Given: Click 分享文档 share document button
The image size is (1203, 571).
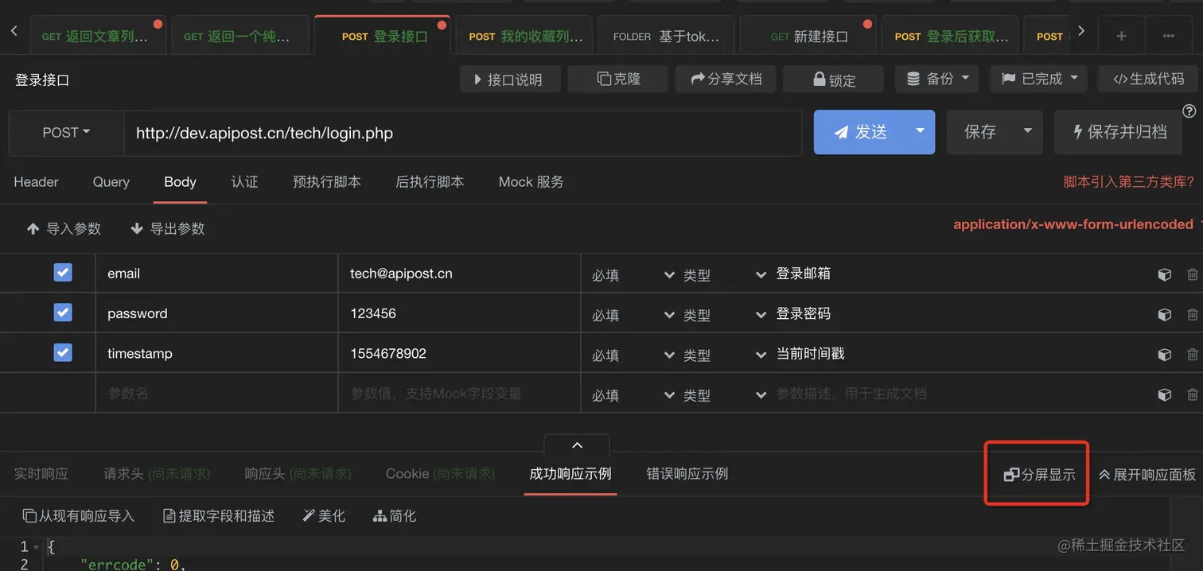Looking at the screenshot, I should tap(726, 79).
